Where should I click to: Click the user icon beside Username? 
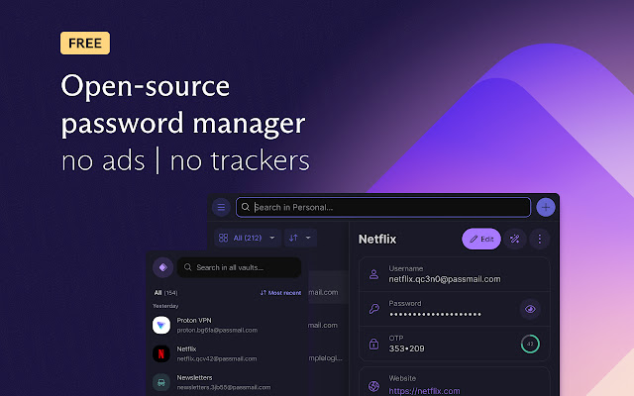[x=374, y=274]
